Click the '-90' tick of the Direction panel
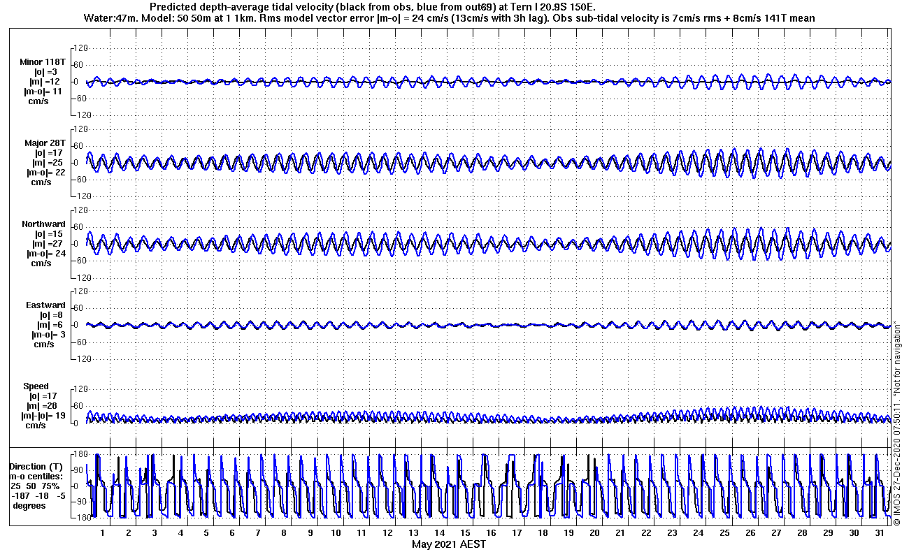Viewport: 909px width, 559px height. [x=79, y=502]
